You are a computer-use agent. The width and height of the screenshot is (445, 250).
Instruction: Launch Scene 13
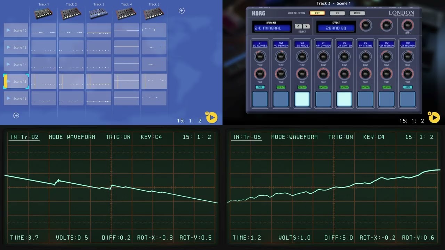coord(16,47)
